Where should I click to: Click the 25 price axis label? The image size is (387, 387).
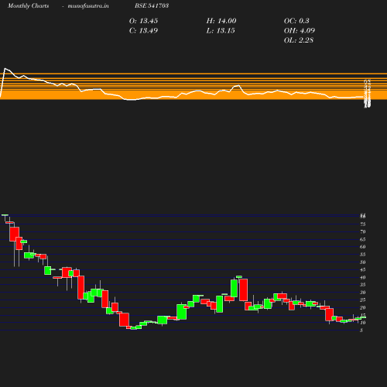(363, 300)
